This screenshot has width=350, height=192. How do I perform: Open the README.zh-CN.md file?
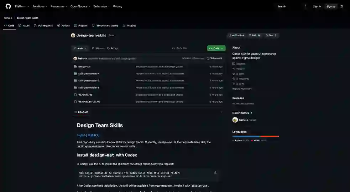[x=89, y=102]
